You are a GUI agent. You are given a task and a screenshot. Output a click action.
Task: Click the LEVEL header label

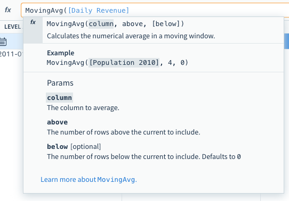pyautogui.click(x=12, y=27)
